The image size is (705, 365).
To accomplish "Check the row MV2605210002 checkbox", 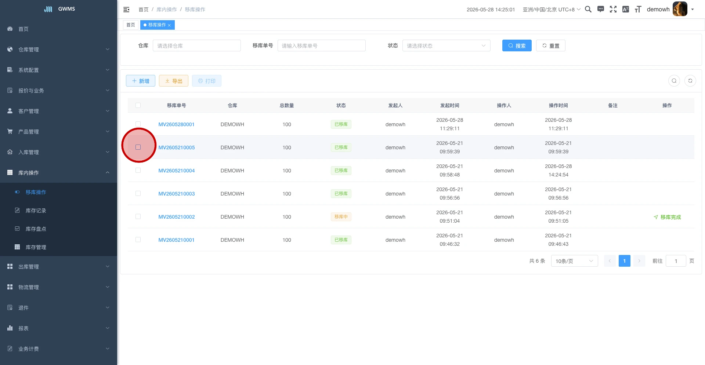I will 138,216.
